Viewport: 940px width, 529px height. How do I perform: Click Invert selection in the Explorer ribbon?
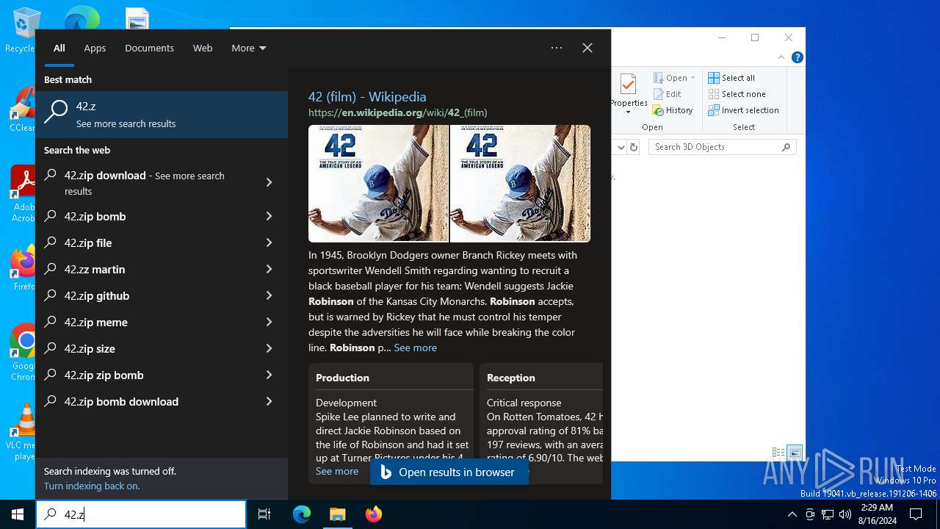click(x=743, y=110)
